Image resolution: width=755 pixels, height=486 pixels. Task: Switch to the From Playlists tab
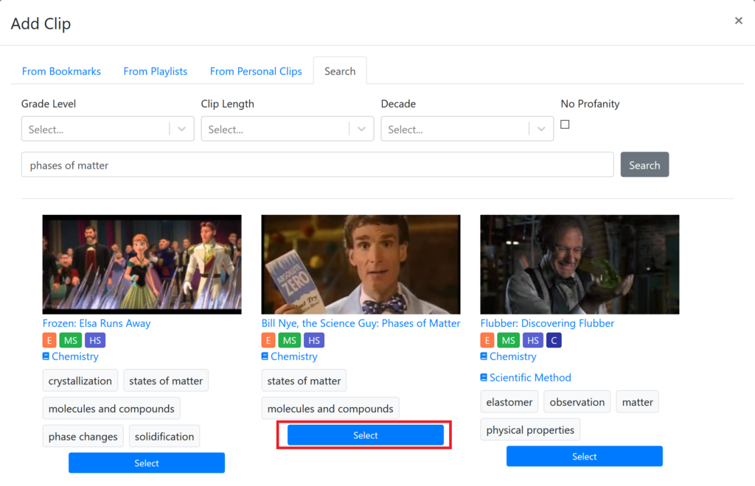point(155,71)
